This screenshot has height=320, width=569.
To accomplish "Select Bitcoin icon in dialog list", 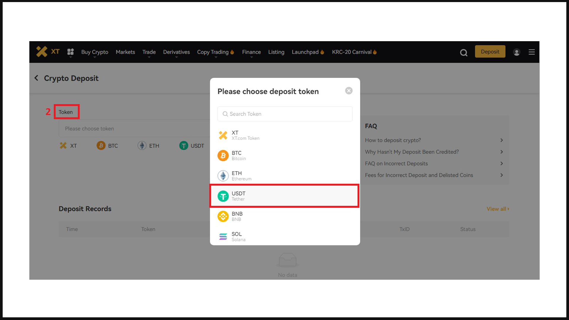I will (223, 156).
